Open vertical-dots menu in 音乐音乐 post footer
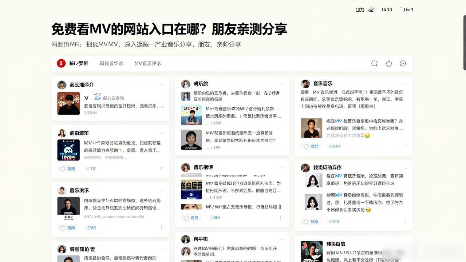The image size is (466, 262). [x=405, y=146]
